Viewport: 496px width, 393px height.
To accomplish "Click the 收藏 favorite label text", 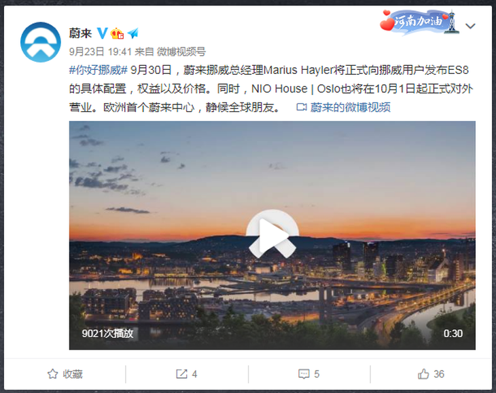I will [73, 374].
